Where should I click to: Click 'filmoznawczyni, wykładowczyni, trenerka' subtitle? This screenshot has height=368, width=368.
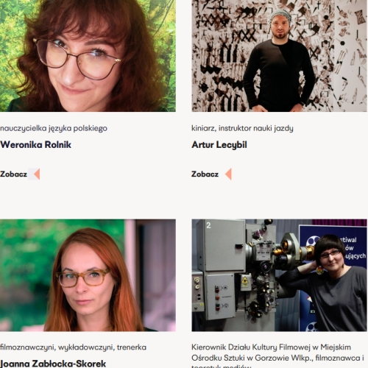73,347
